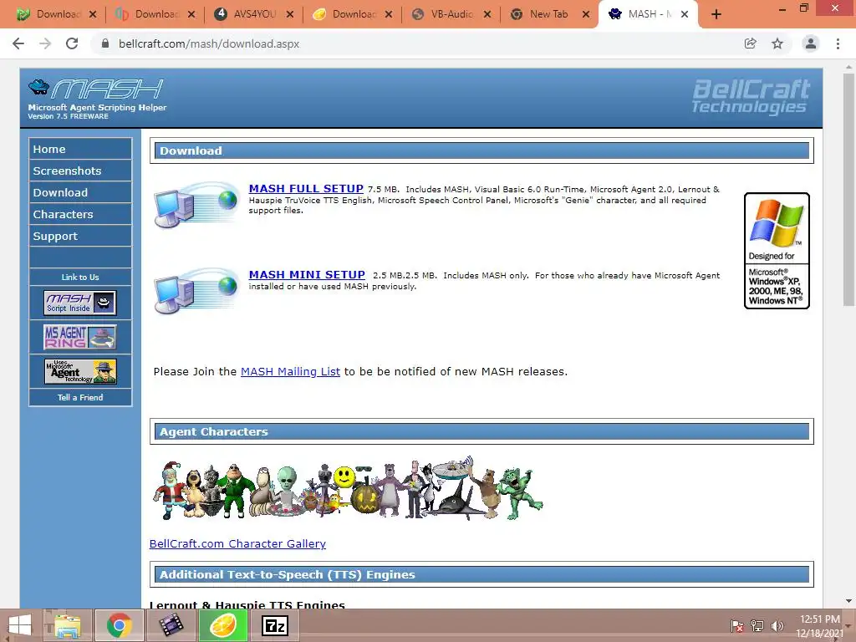Click the computer-globe icon beside MASH MINI SETUP
The image size is (856, 642).
[197, 291]
